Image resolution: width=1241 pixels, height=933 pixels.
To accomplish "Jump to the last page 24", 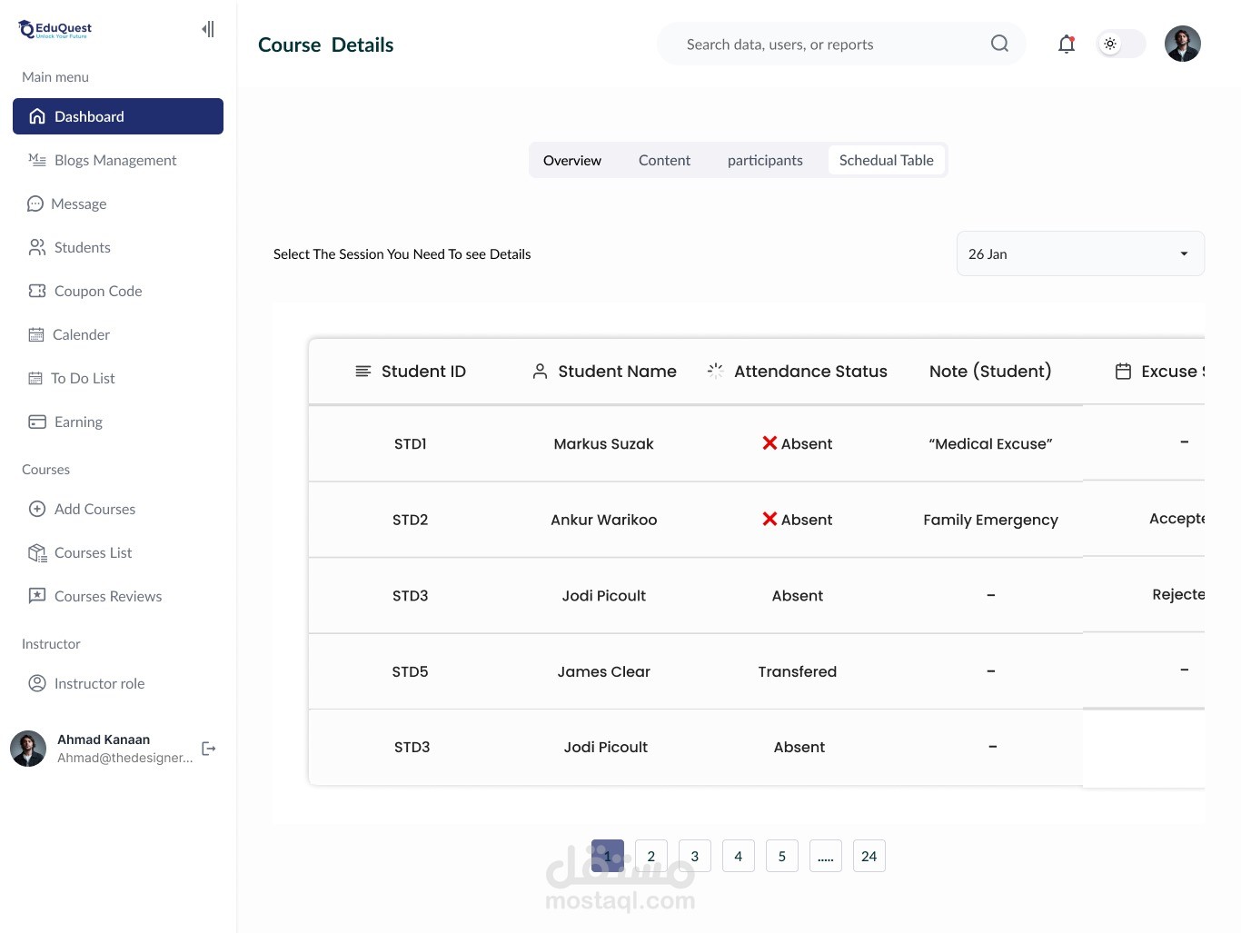I will click(x=869, y=856).
